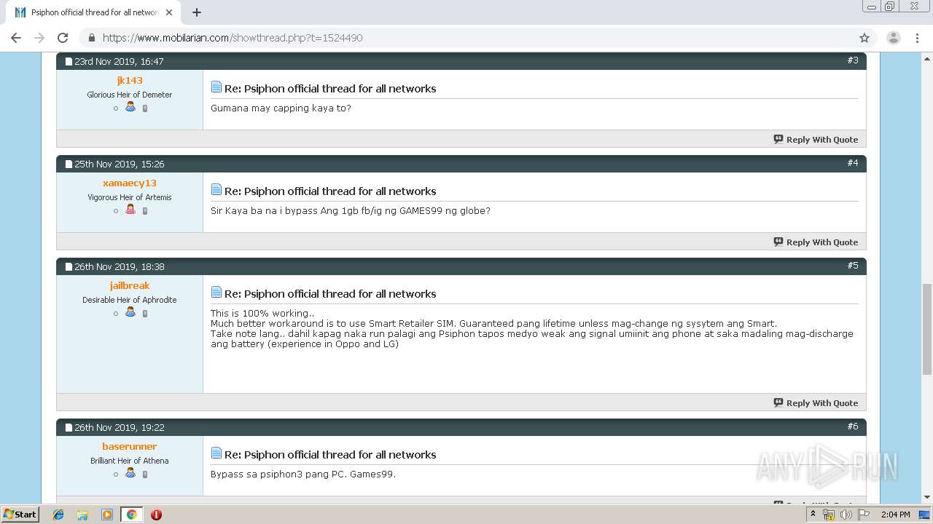Click the person icon under jk143
This screenshot has width=933, height=524.
(130, 107)
